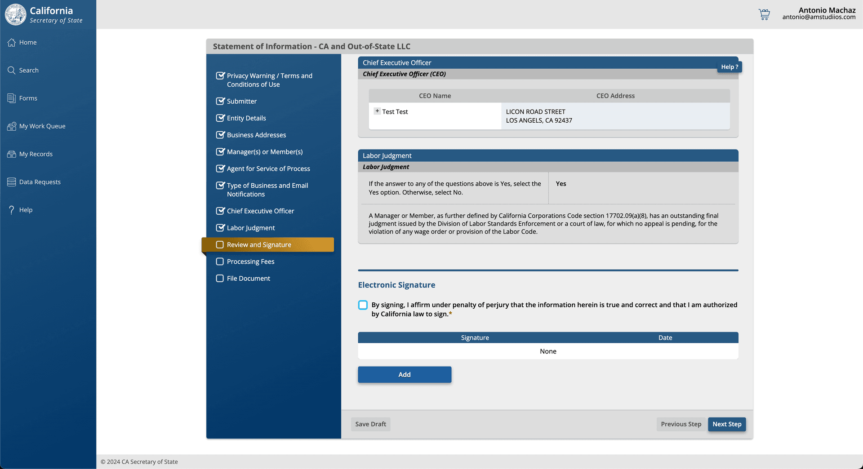Open the shopping cart icon
The width and height of the screenshot is (863, 469).
click(764, 14)
